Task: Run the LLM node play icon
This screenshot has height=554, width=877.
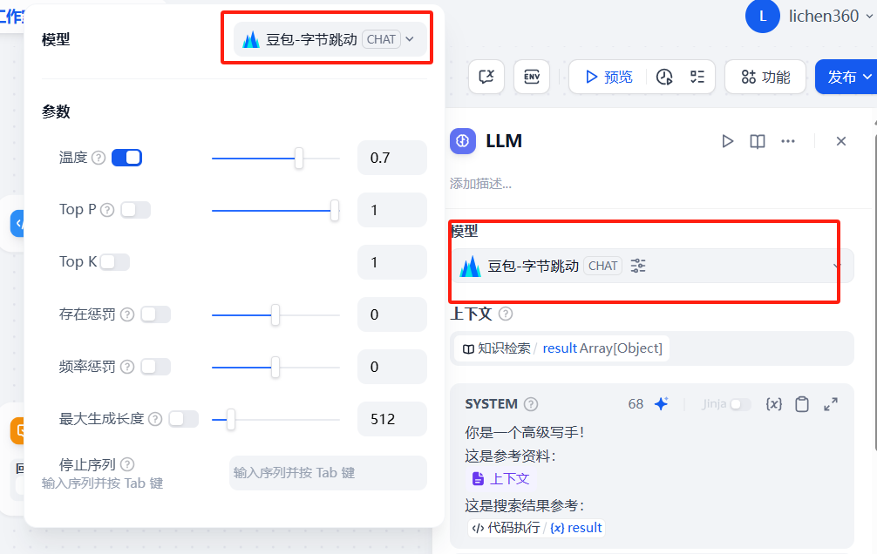Action: tap(727, 141)
